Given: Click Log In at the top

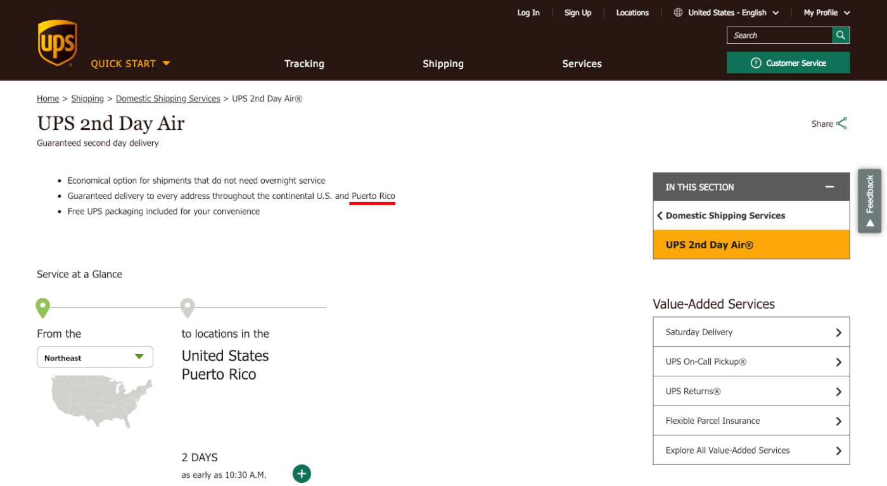Looking at the screenshot, I should click(x=528, y=12).
